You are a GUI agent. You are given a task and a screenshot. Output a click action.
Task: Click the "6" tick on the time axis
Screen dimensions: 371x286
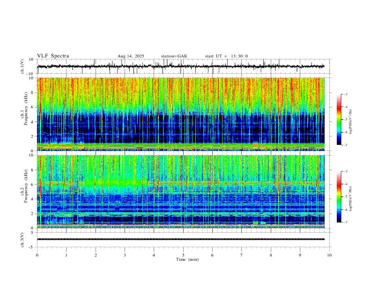(213, 255)
